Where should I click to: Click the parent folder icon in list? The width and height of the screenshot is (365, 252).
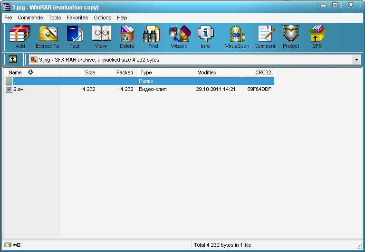pyautogui.click(x=9, y=81)
